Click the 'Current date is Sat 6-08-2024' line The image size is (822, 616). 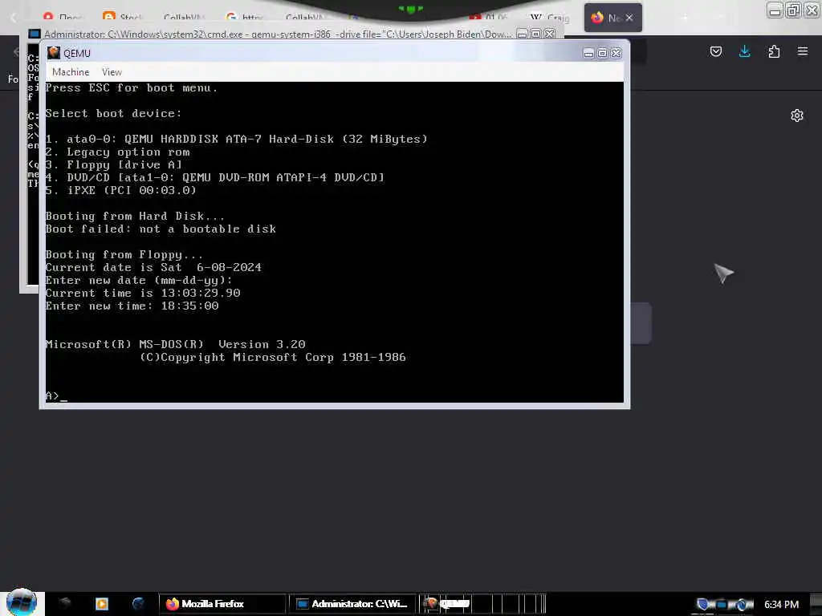pyautogui.click(x=153, y=267)
